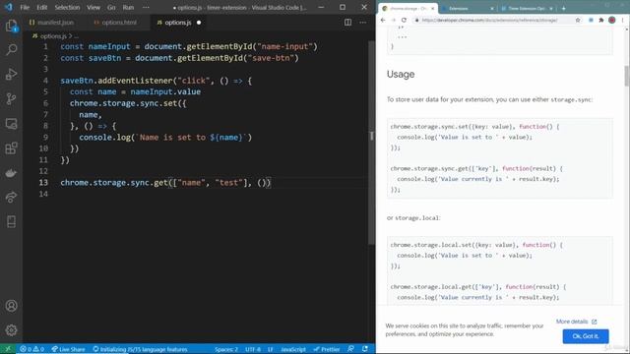
Task: Switch to the Extensions Chrome tab
Action: coord(467,8)
